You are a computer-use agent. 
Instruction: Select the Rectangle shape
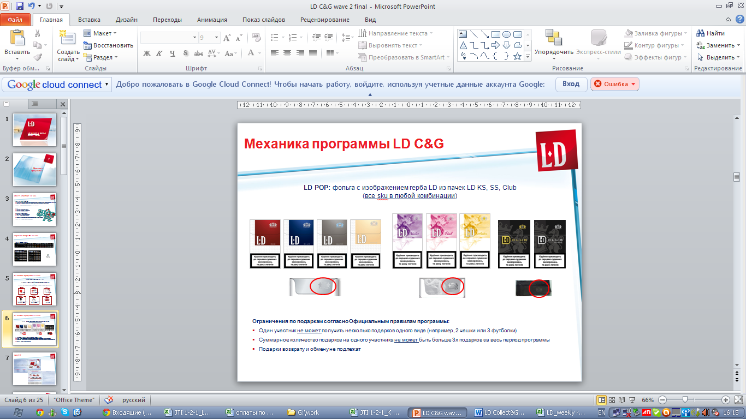[496, 34]
